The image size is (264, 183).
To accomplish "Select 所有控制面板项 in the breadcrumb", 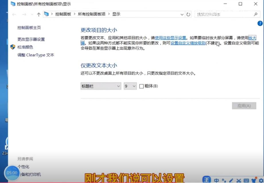I will [92, 14].
